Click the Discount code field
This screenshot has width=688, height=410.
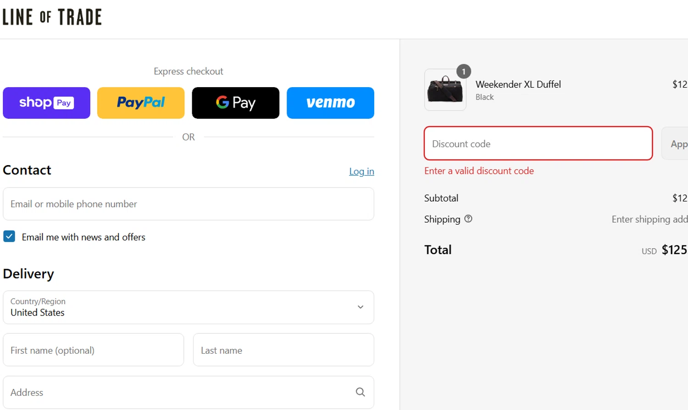538,144
